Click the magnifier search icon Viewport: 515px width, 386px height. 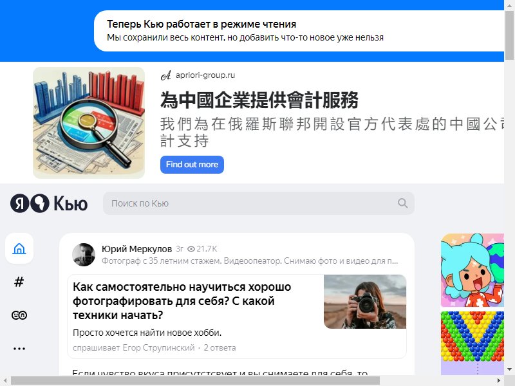coord(403,203)
